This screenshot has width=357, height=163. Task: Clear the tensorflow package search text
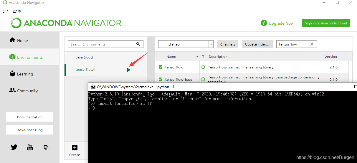click(312, 44)
